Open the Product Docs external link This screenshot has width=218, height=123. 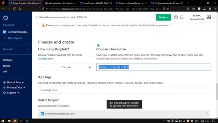(x=14, y=87)
